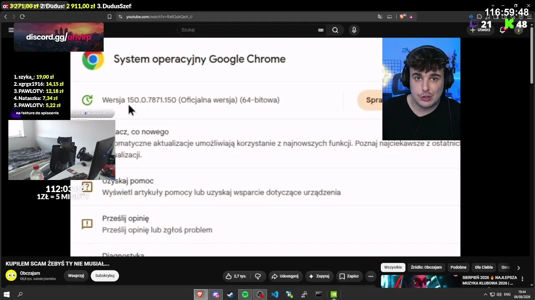535x300 pixels.
Task: Share the video via Udostępnij
Action: coord(285,276)
